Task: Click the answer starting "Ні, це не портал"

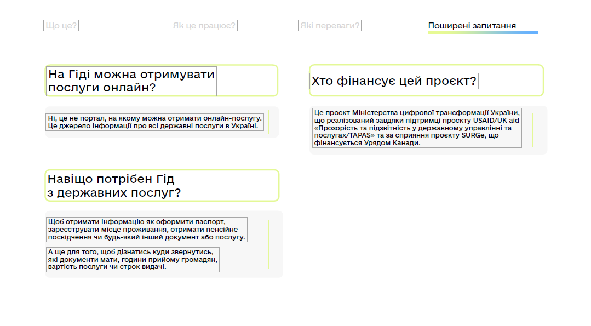Action: 155,122
